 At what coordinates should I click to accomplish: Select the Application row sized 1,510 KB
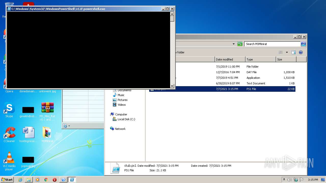coord(222,78)
